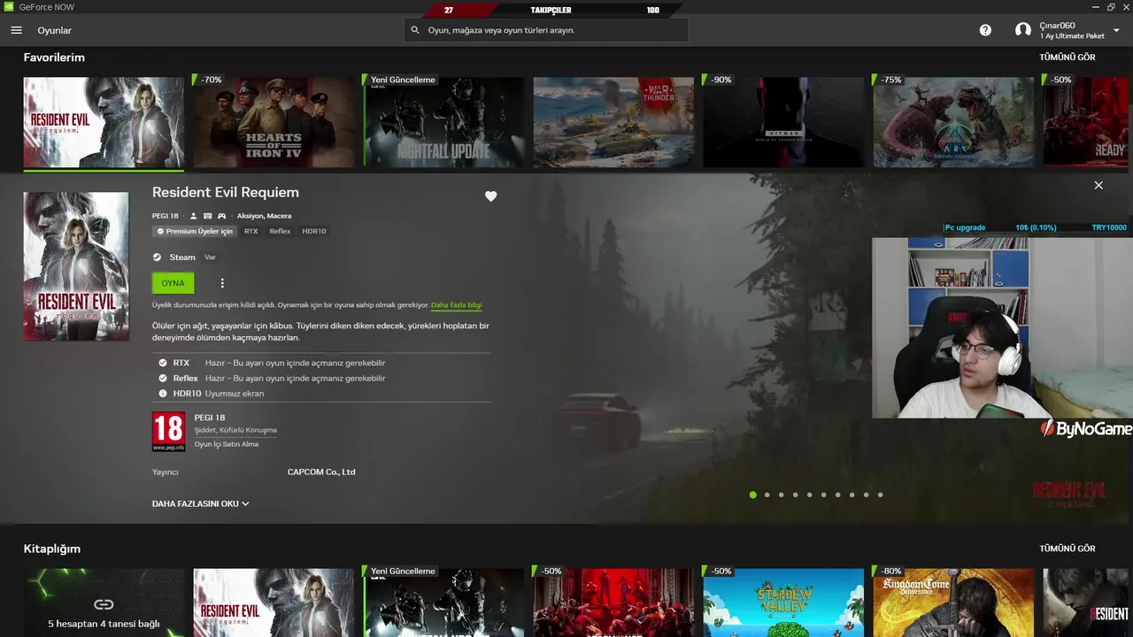Select the last carousel dot
This screenshot has height=637, width=1133.
coord(881,495)
